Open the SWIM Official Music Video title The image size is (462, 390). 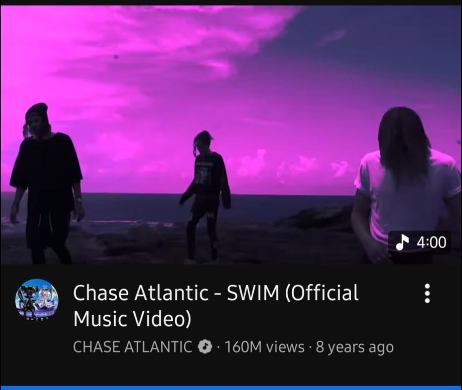click(216, 305)
